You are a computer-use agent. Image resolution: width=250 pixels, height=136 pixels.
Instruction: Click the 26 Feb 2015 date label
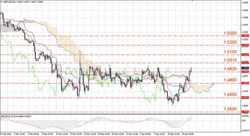coord(5,134)
